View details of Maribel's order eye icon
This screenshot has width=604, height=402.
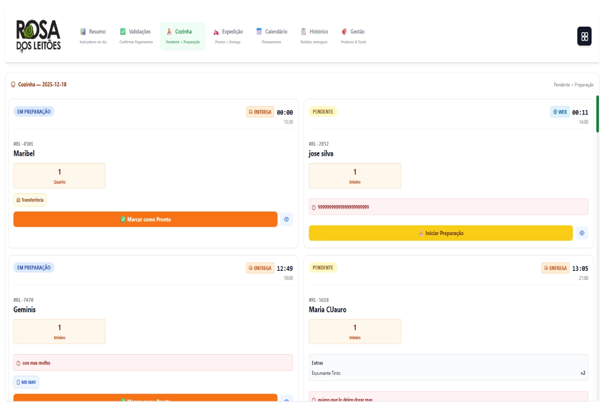pyautogui.click(x=286, y=219)
